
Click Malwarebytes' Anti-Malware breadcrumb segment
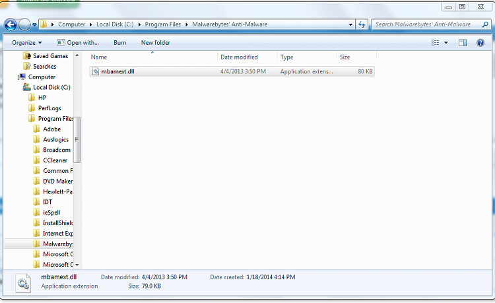[x=230, y=24]
